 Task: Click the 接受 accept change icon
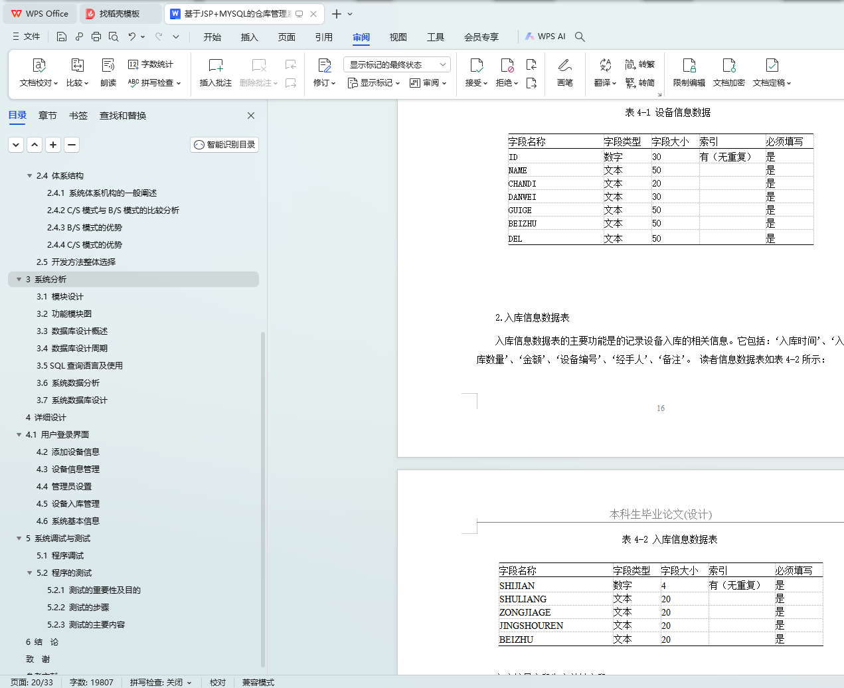[476, 65]
